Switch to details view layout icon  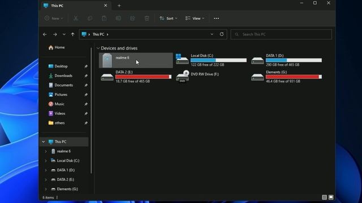click(324, 197)
